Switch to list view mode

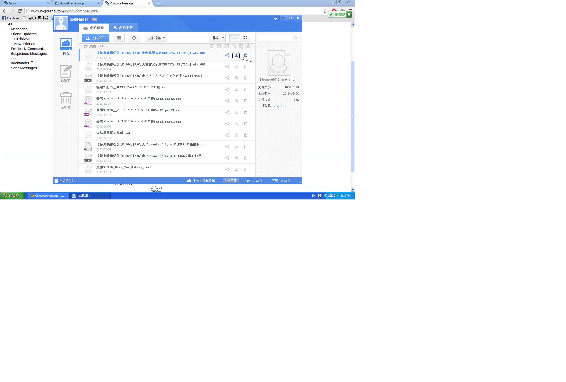click(235, 38)
